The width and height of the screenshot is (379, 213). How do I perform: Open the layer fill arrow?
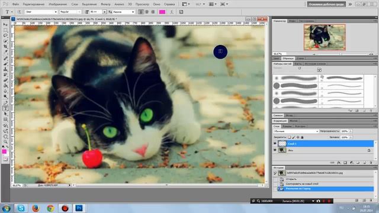(351, 137)
